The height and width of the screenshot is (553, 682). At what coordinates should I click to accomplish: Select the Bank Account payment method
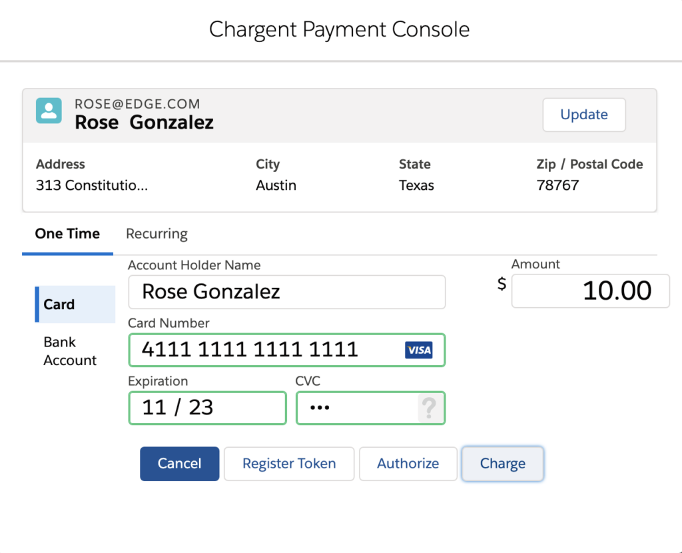(70, 351)
